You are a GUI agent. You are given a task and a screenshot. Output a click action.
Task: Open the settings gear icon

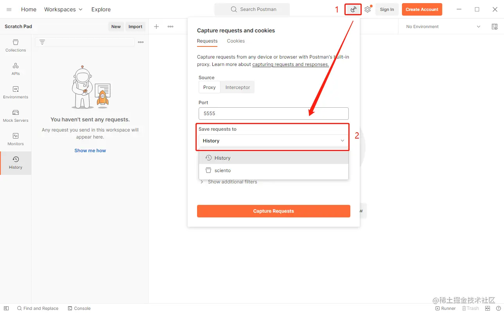click(x=368, y=9)
